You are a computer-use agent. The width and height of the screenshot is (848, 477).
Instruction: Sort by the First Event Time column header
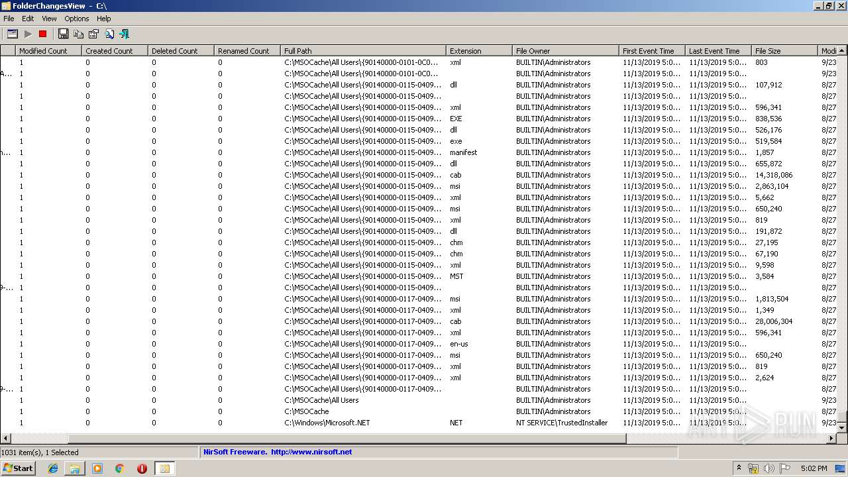click(x=652, y=50)
